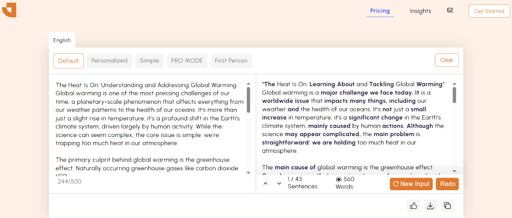512x218 pixels.
Task: Click the orange logo icon
Action: click(x=9, y=10)
